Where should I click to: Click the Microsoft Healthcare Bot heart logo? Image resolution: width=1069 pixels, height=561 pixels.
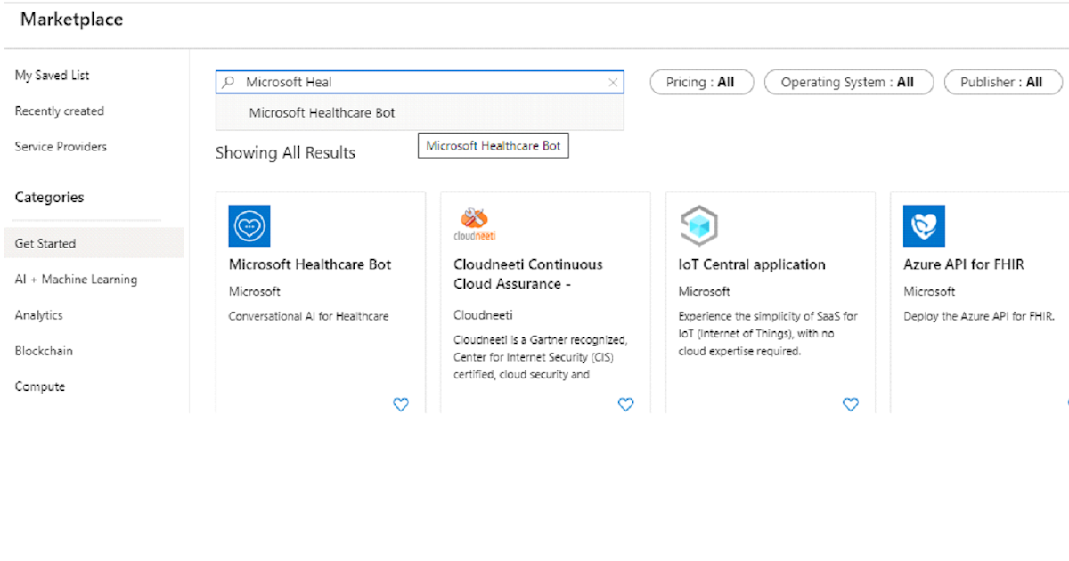click(x=249, y=226)
